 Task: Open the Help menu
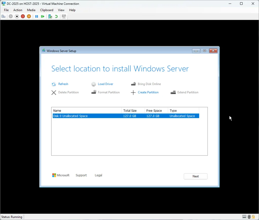(x=72, y=10)
